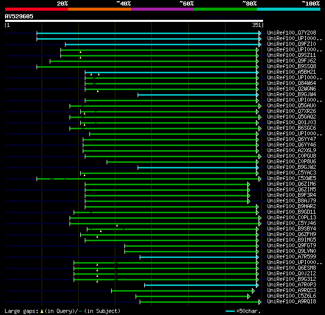325x315 pixels.
Task: Click the cyan alignment bar for B9GJW4
Action: (x=197, y=95)
